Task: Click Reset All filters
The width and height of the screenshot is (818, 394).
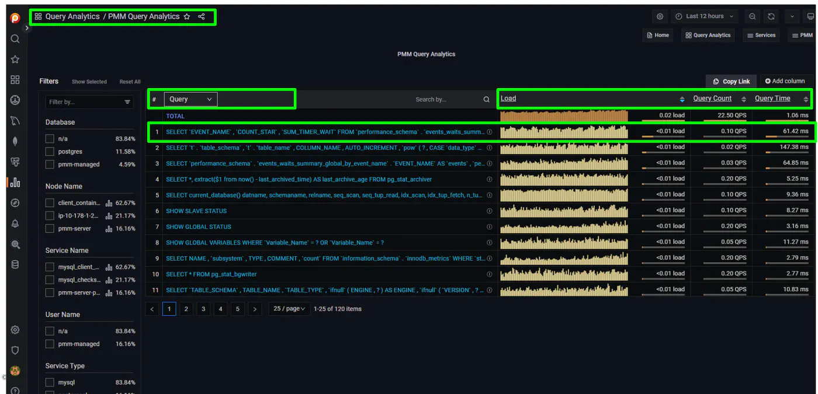Action: click(130, 82)
